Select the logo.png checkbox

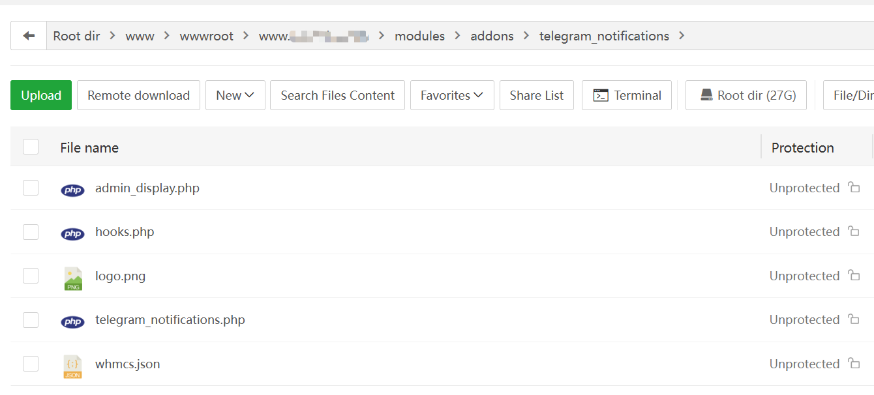31,276
